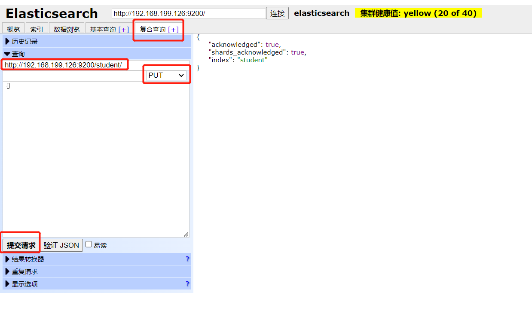Select the "shards_acknowledged" response line
Screen dimensions: 532x326
[x=257, y=52]
